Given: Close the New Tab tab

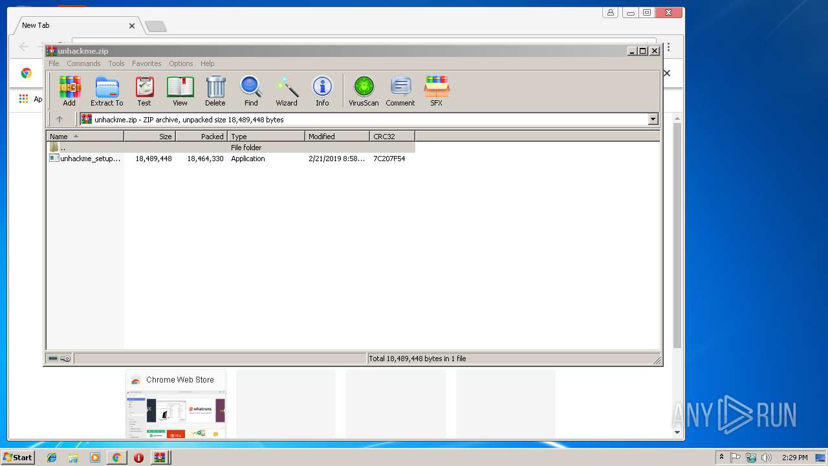Looking at the screenshot, I should tap(132, 26).
